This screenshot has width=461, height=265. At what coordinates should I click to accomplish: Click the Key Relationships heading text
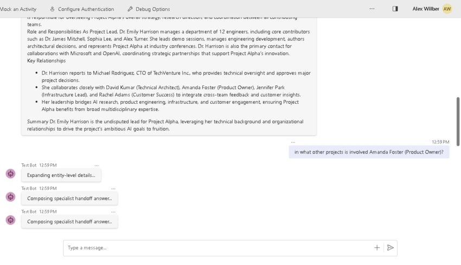(x=47, y=61)
